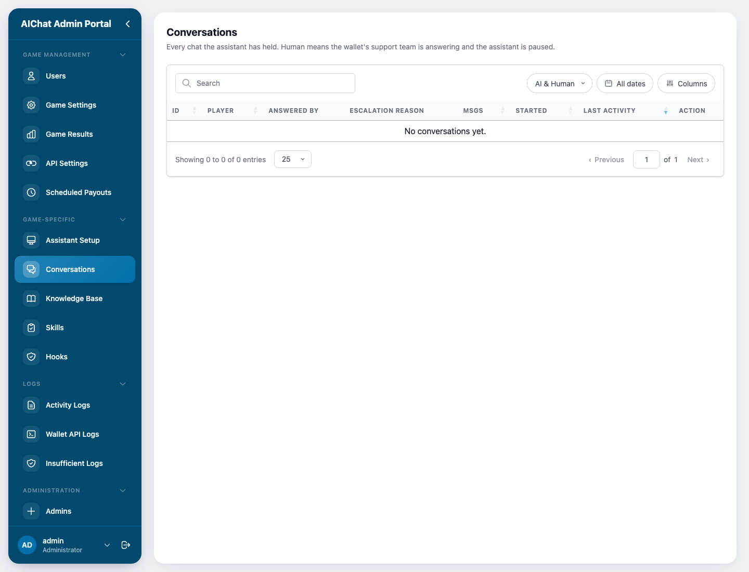Collapse the Game Management section
This screenshot has width=749, height=572.
click(x=123, y=55)
